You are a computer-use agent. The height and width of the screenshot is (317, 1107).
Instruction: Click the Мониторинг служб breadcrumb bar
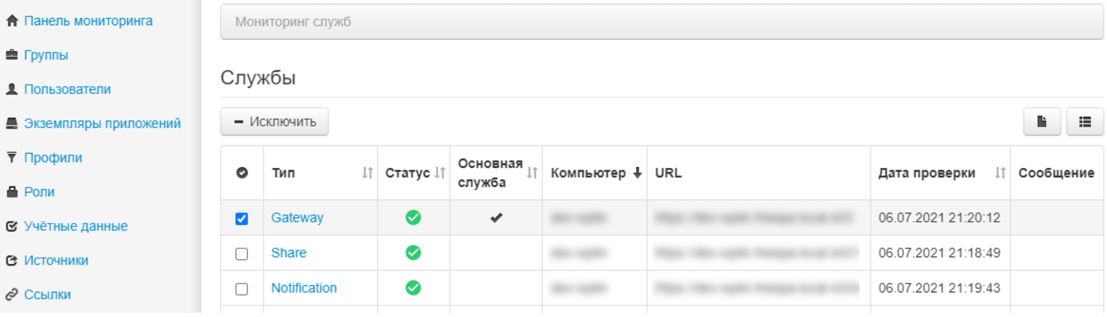661,22
